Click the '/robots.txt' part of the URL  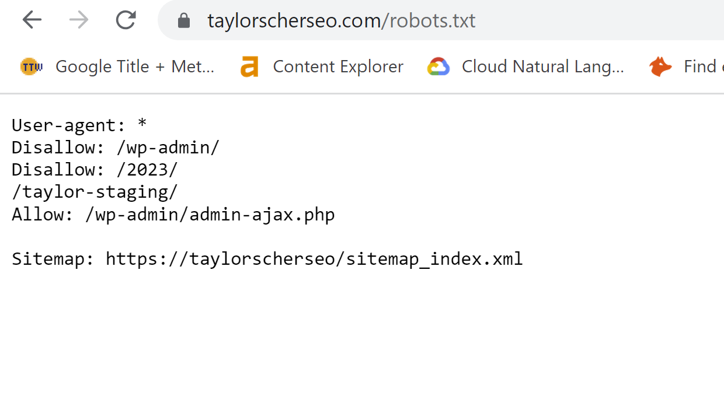429,21
